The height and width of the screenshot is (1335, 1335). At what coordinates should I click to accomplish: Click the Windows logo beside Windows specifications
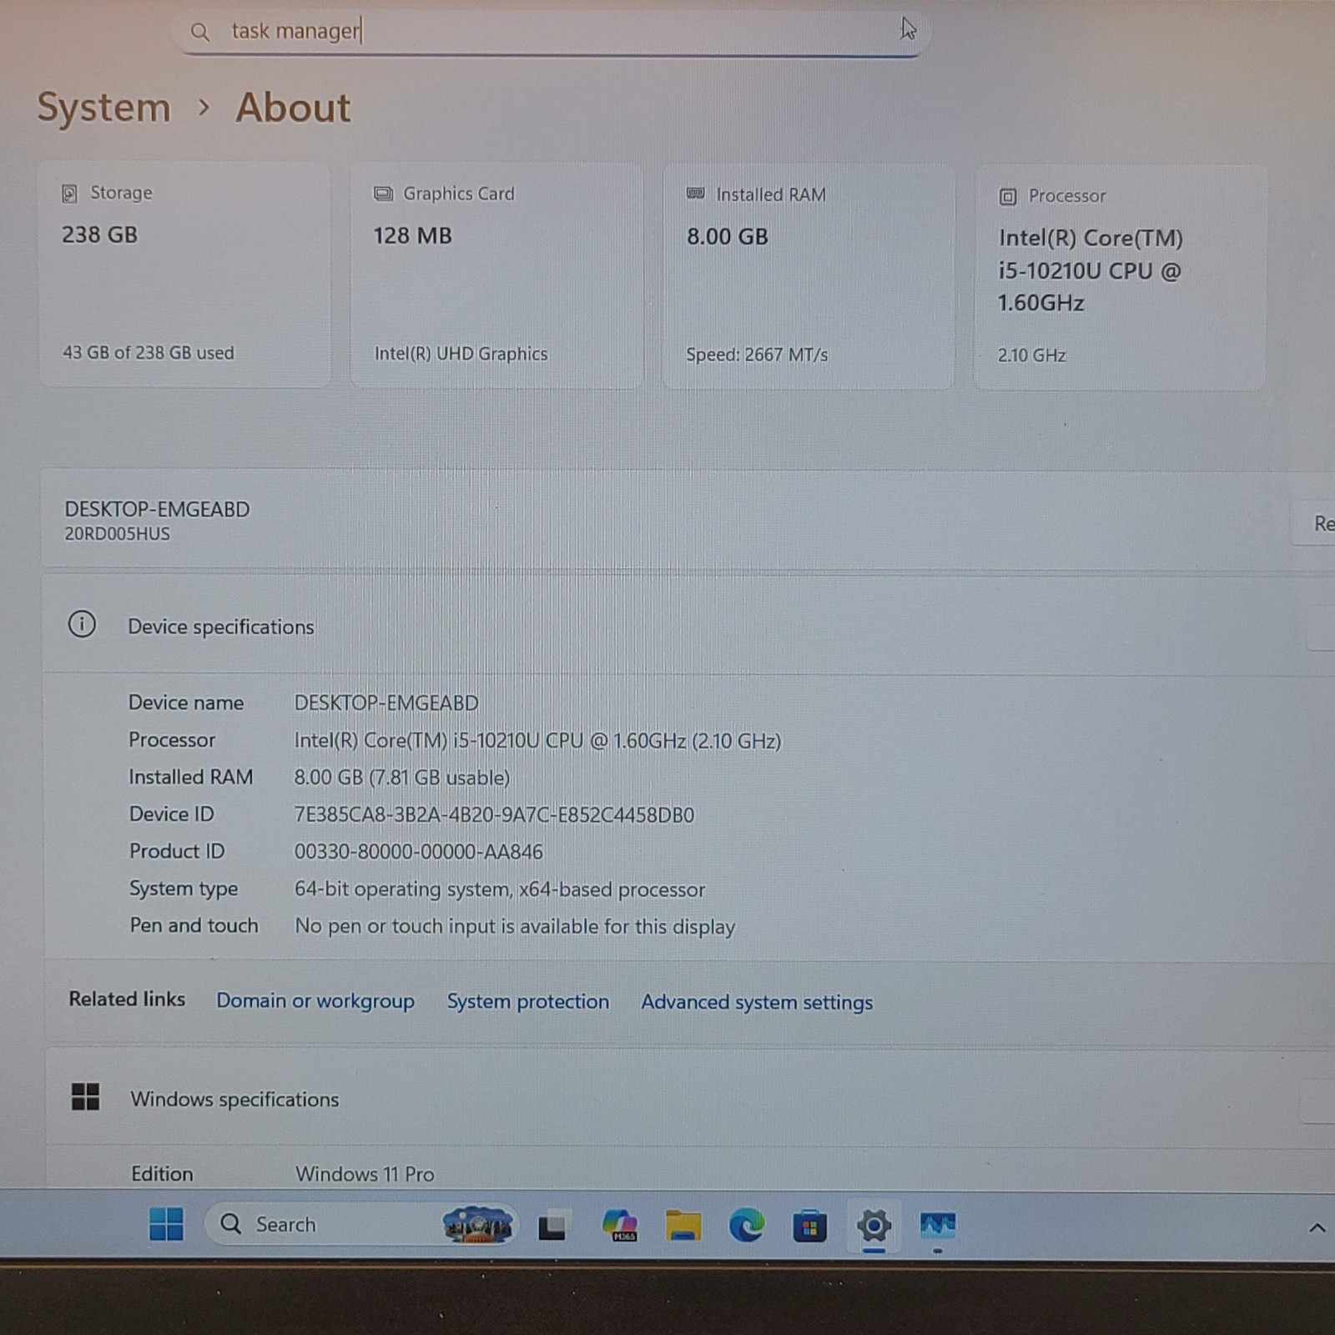(85, 1097)
